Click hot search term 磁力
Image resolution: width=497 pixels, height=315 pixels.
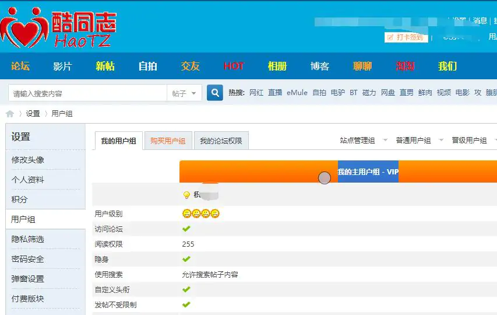369,93
